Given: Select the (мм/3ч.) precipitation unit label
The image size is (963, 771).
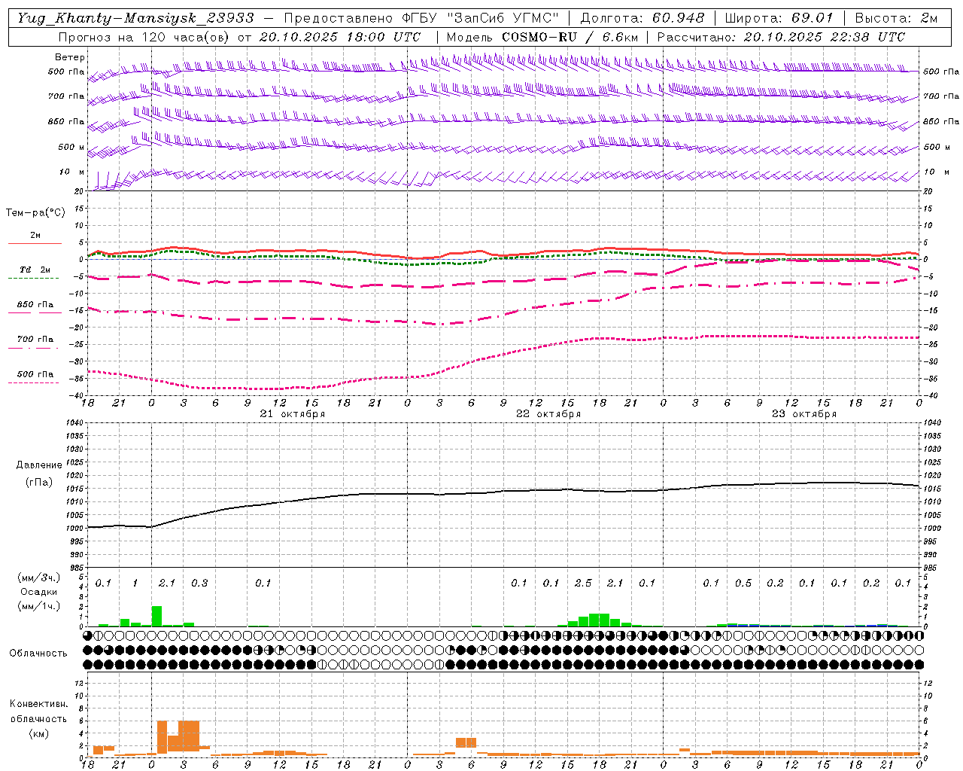Looking at the screenshot, I should click(x=38, y=577).
